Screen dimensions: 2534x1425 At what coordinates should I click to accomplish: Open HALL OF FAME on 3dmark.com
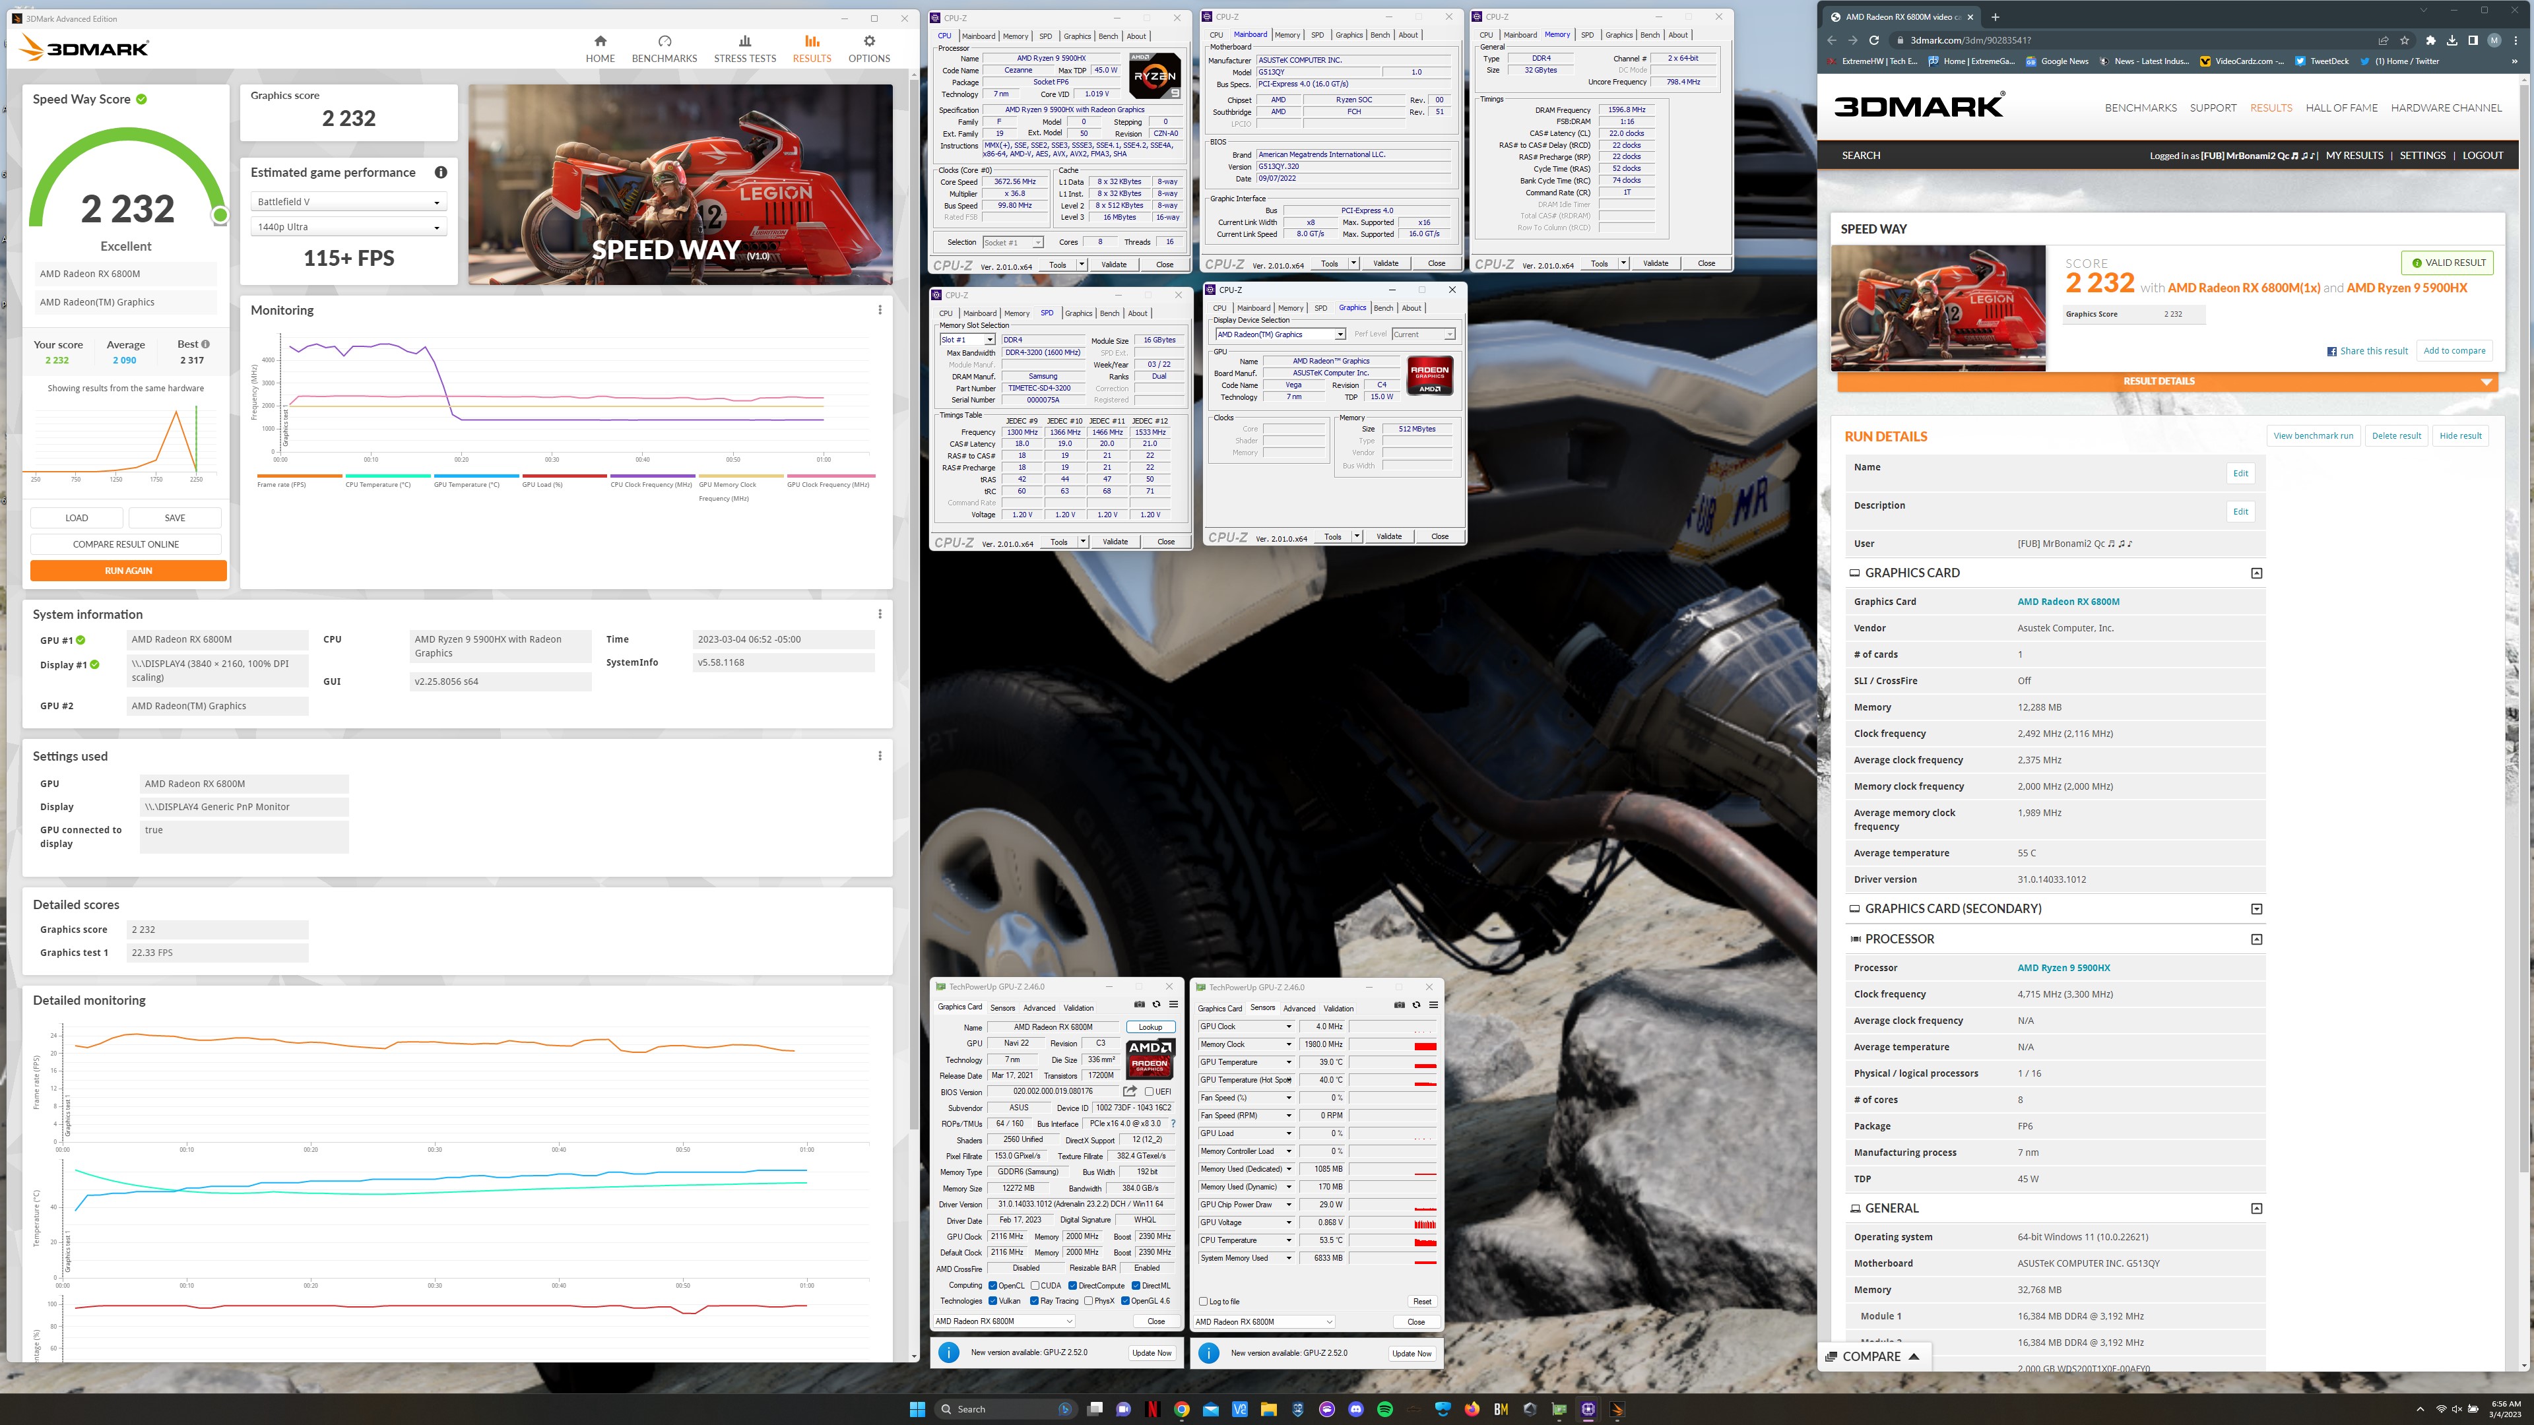[x=2341, y=108]
